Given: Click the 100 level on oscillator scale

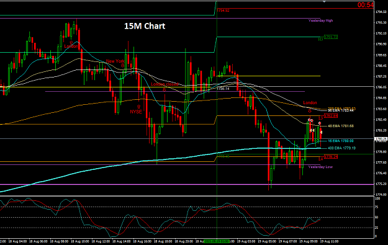Looking at the screenshot, I should click(377, 198).
